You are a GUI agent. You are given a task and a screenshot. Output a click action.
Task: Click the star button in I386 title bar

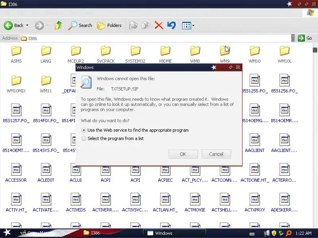point(289,4)
